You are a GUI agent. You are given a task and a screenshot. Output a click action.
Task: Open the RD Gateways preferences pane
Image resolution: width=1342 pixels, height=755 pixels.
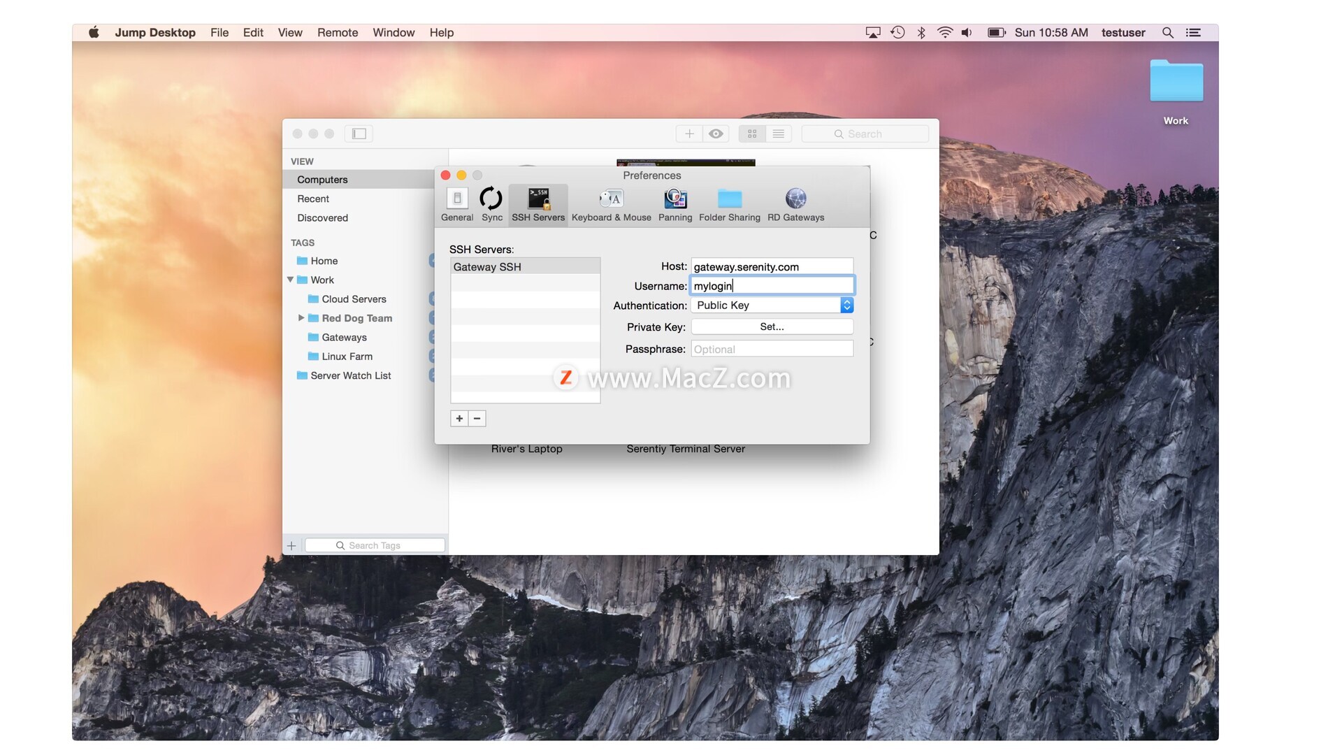(x=795, y=205)
